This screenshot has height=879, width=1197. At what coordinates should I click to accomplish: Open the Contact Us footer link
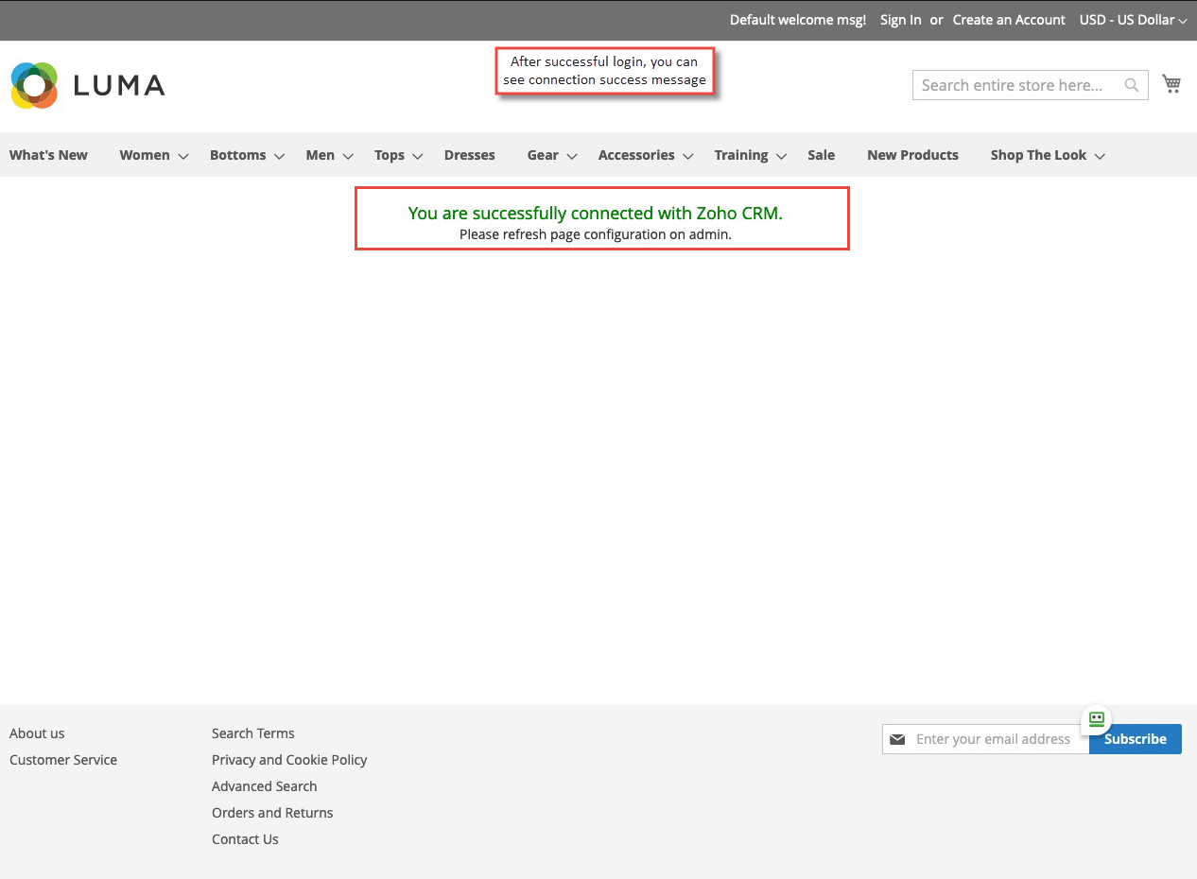point(245,839)
